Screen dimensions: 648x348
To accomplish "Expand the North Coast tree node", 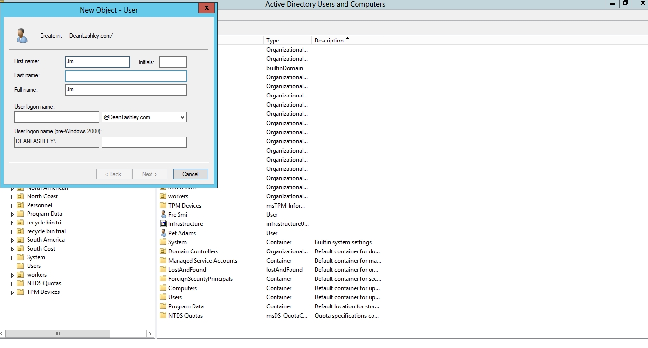I will [x=13, y=196].
